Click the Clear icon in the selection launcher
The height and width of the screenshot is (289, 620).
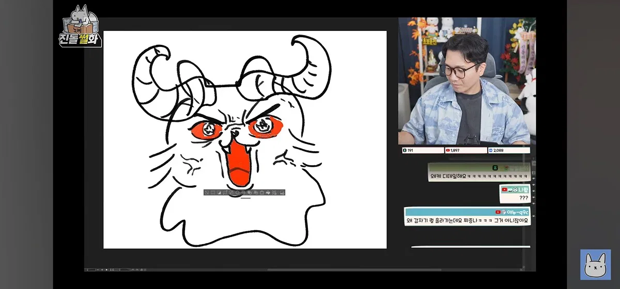coord(237,192)
